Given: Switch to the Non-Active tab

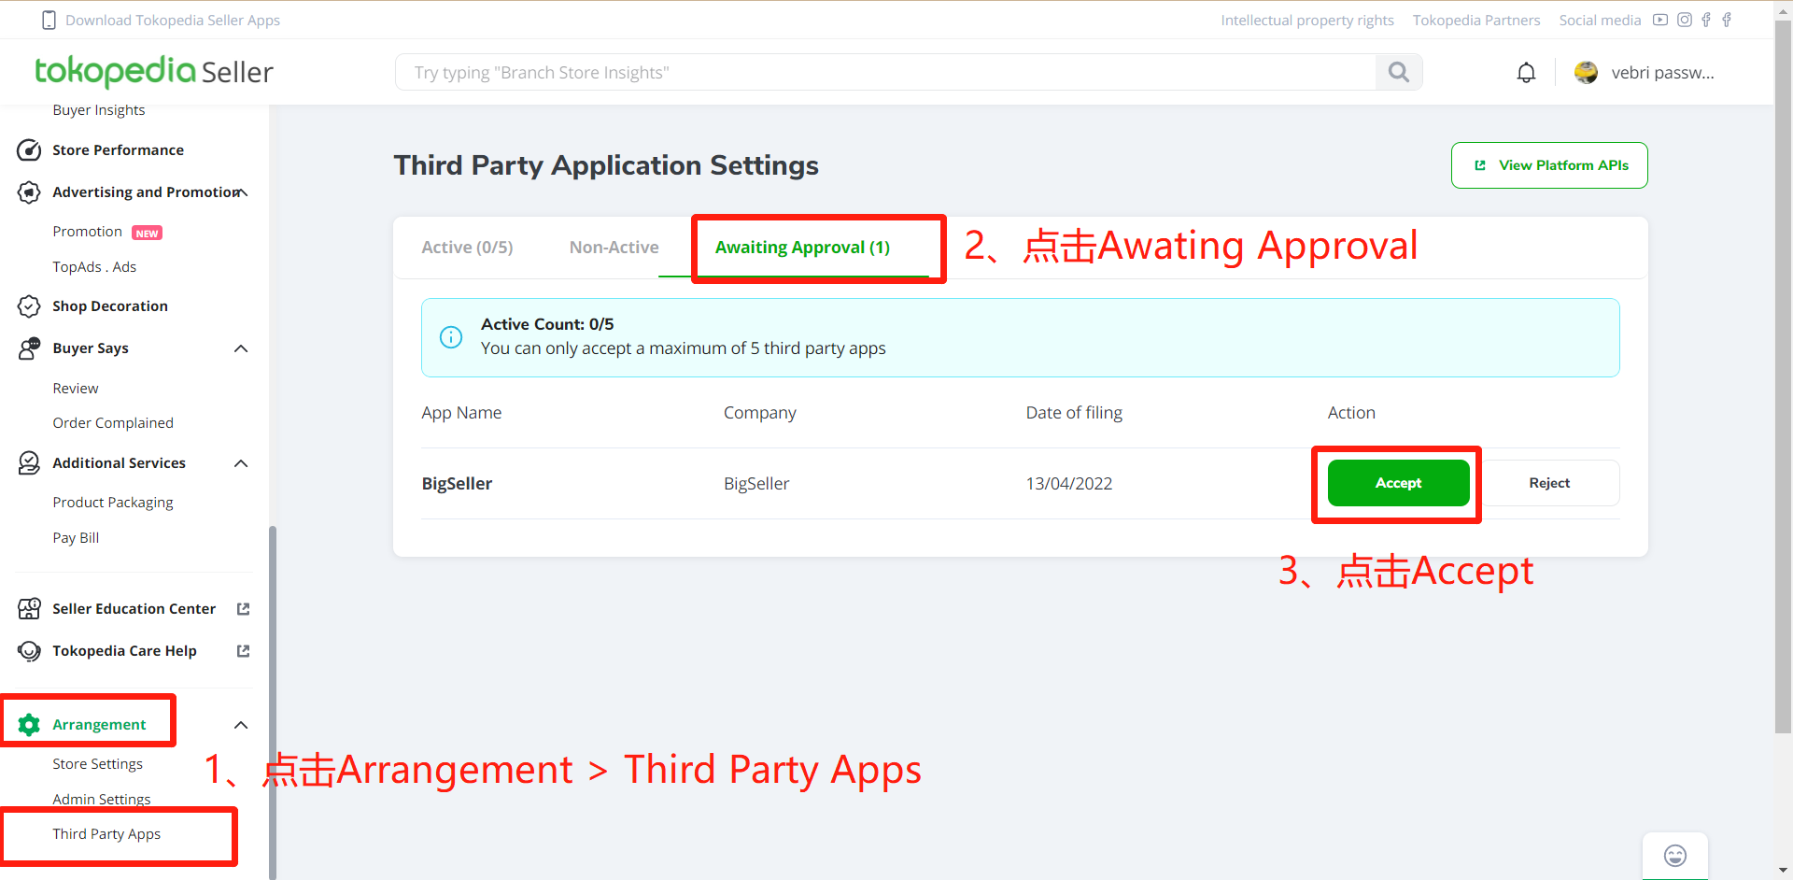Looking at the screenshot, I should (x=614, y=248).
